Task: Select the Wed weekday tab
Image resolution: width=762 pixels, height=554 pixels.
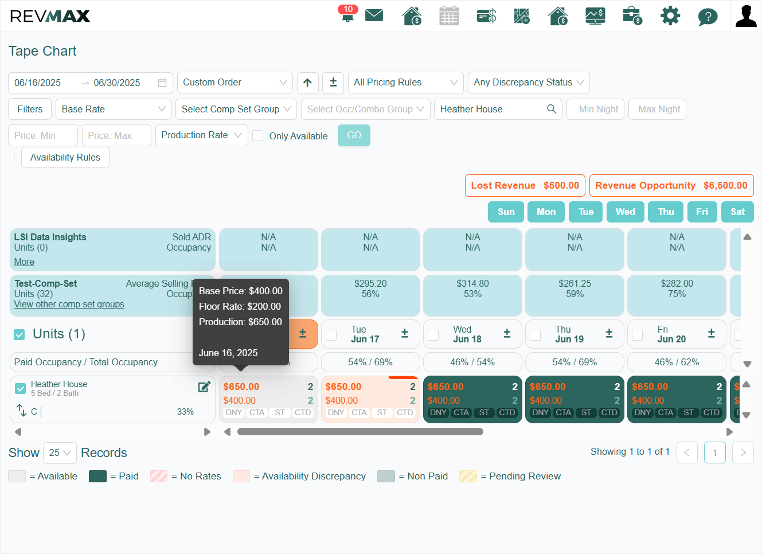Action: pos(625,212)
